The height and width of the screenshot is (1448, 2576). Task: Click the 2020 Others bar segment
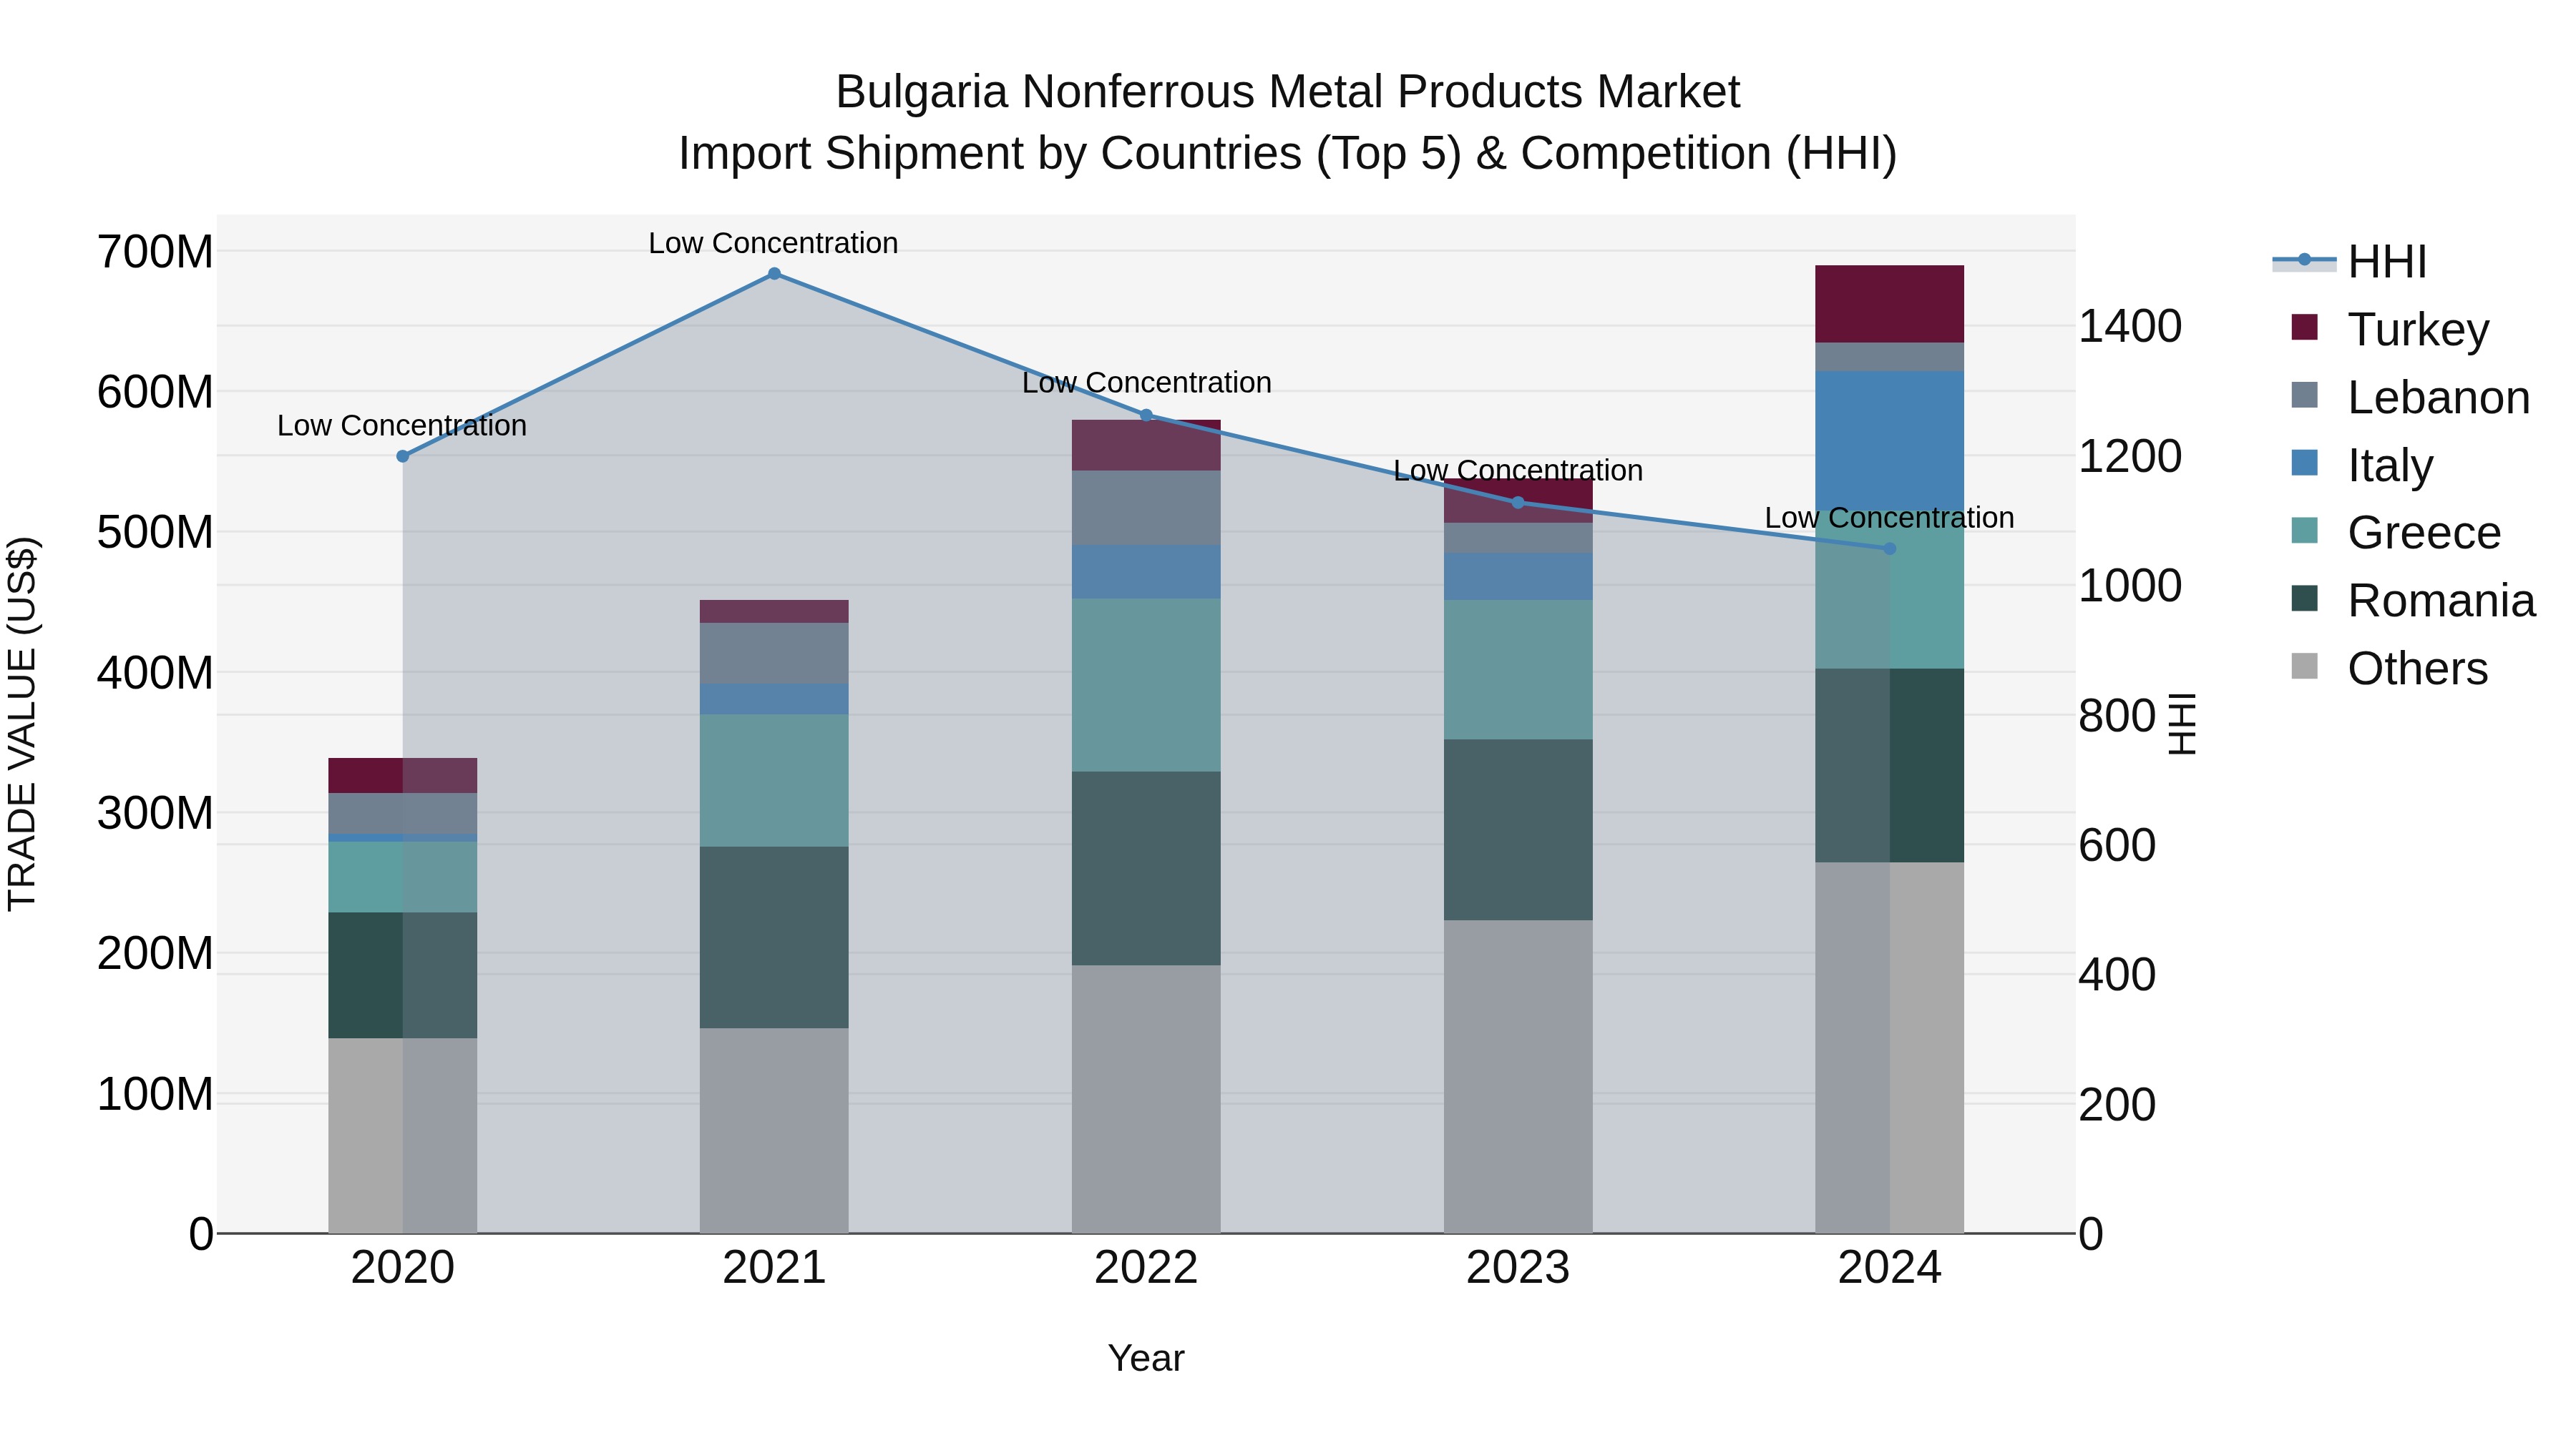[403, 1136]
